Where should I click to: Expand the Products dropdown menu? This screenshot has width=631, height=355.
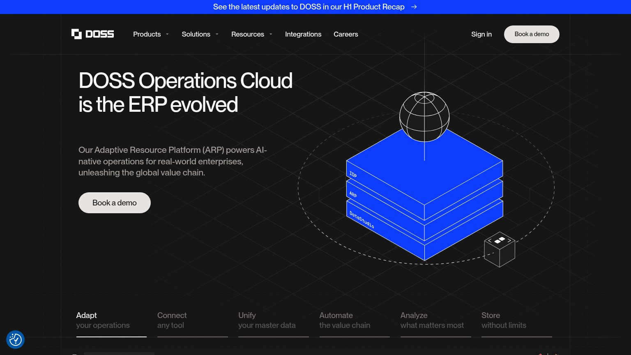click(x=151, y=34)
